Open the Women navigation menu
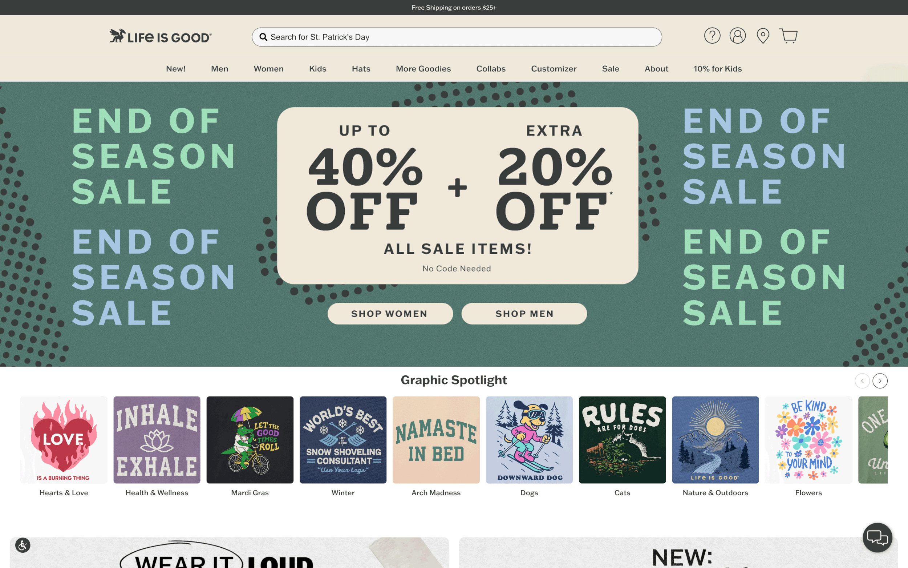 click(268, 69)
